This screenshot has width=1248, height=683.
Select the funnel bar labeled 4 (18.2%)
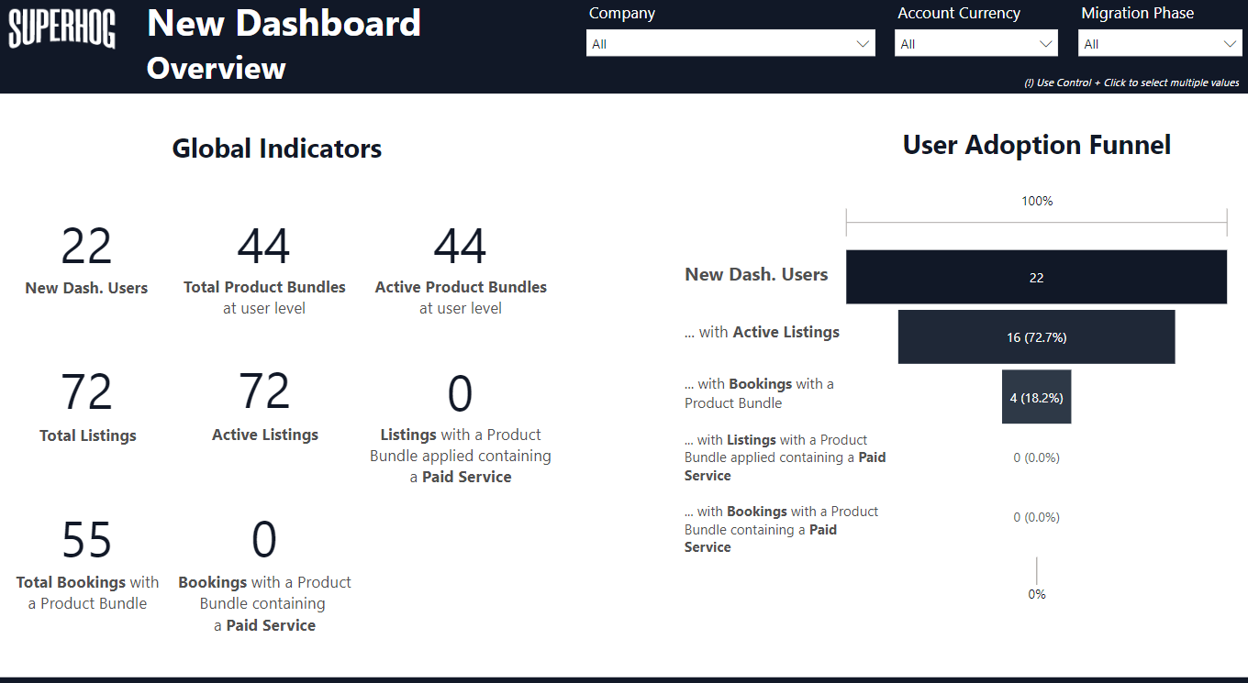[1036, 398]
